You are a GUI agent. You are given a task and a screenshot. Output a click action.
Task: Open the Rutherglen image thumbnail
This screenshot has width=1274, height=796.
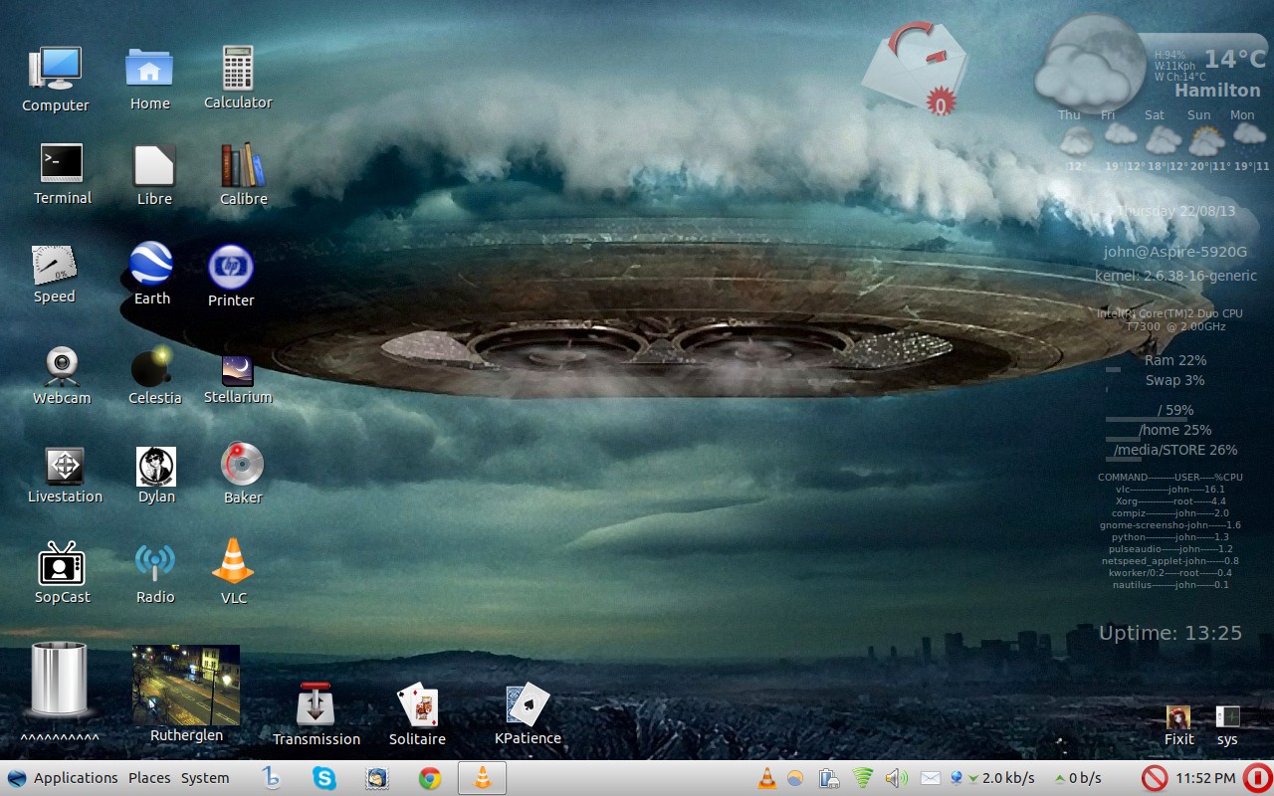(x=186, y=686)
